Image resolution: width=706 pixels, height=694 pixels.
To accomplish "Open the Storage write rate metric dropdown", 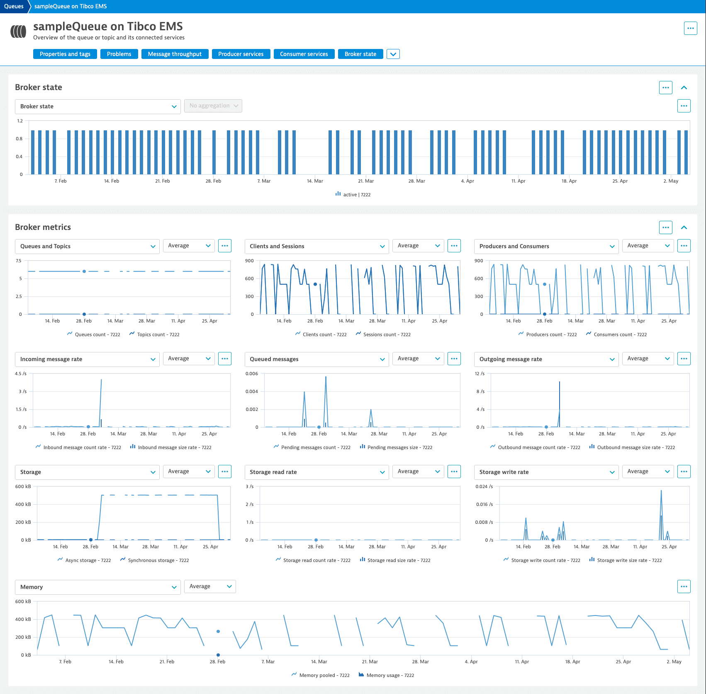I will 546,472.
